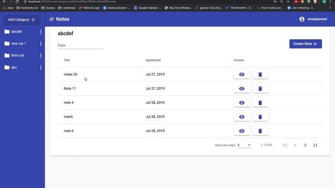
Task: Select the third cat category
Action: tap(14, 55)
